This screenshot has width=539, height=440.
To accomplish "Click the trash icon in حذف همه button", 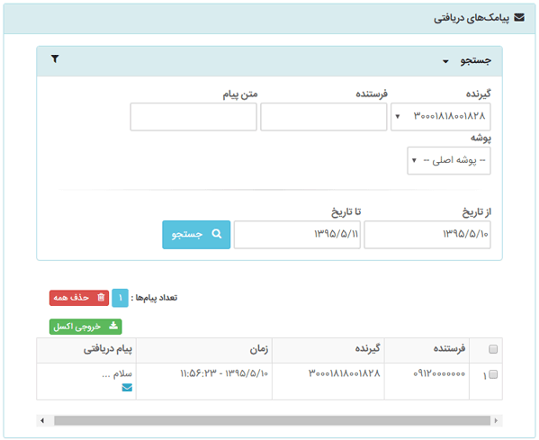I will 101,297.
